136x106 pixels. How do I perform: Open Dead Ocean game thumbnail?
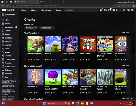point(70,77)
